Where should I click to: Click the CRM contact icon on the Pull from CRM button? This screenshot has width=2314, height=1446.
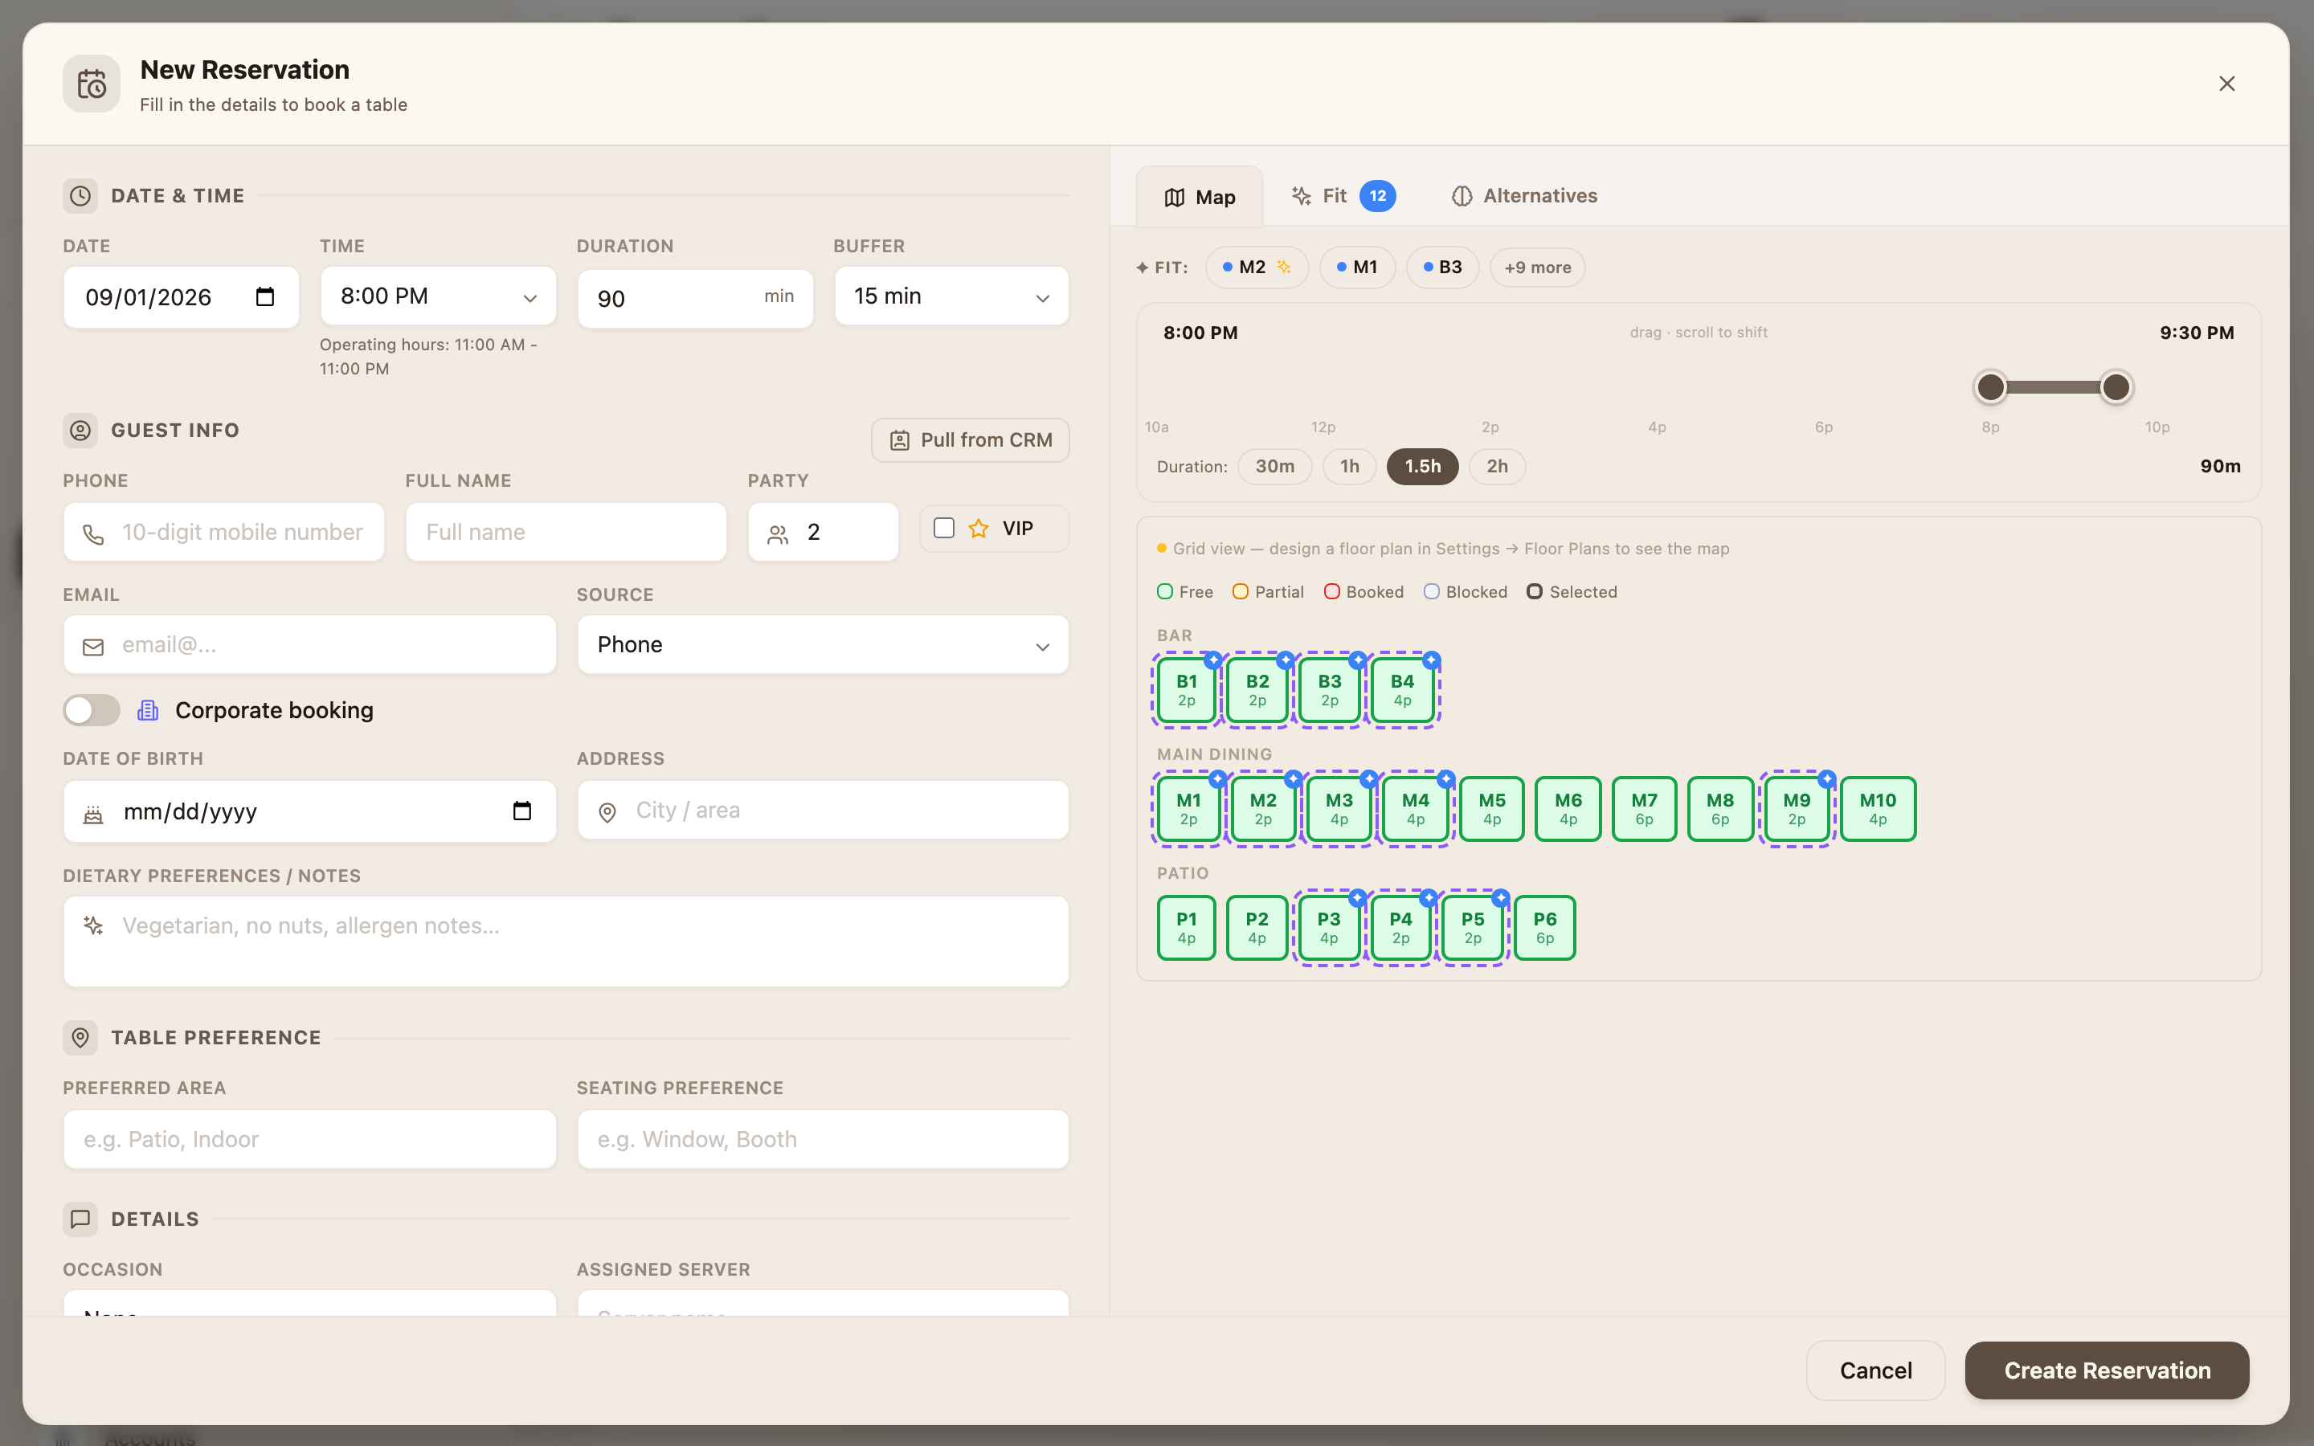pos(900,441)
